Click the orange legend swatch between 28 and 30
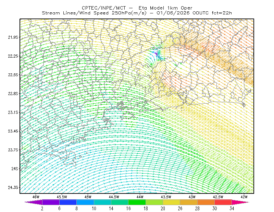Viewport: 274px width, 212px height. coord(206,202)
